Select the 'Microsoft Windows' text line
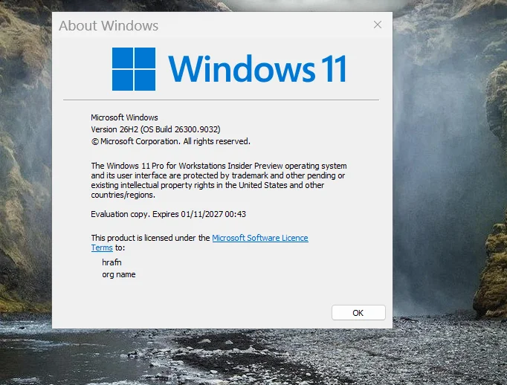Viewport: 507px width, 385px height. tap(124, 117)
